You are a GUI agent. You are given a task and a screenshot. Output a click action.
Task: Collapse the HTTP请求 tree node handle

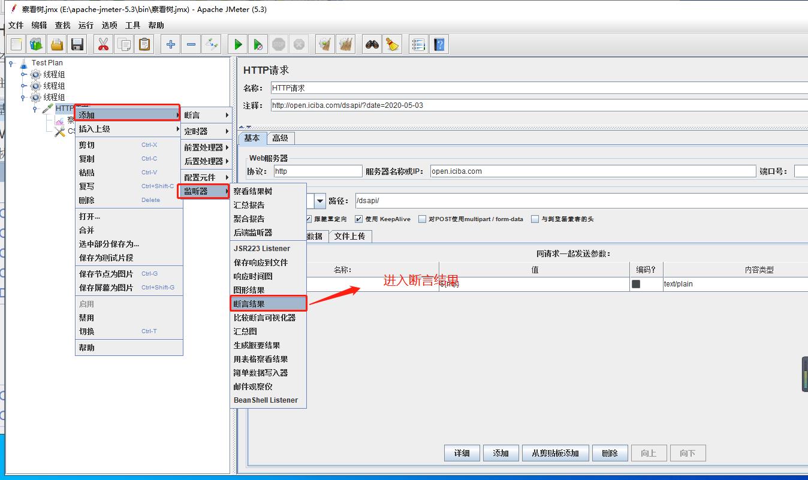(35, 109)
